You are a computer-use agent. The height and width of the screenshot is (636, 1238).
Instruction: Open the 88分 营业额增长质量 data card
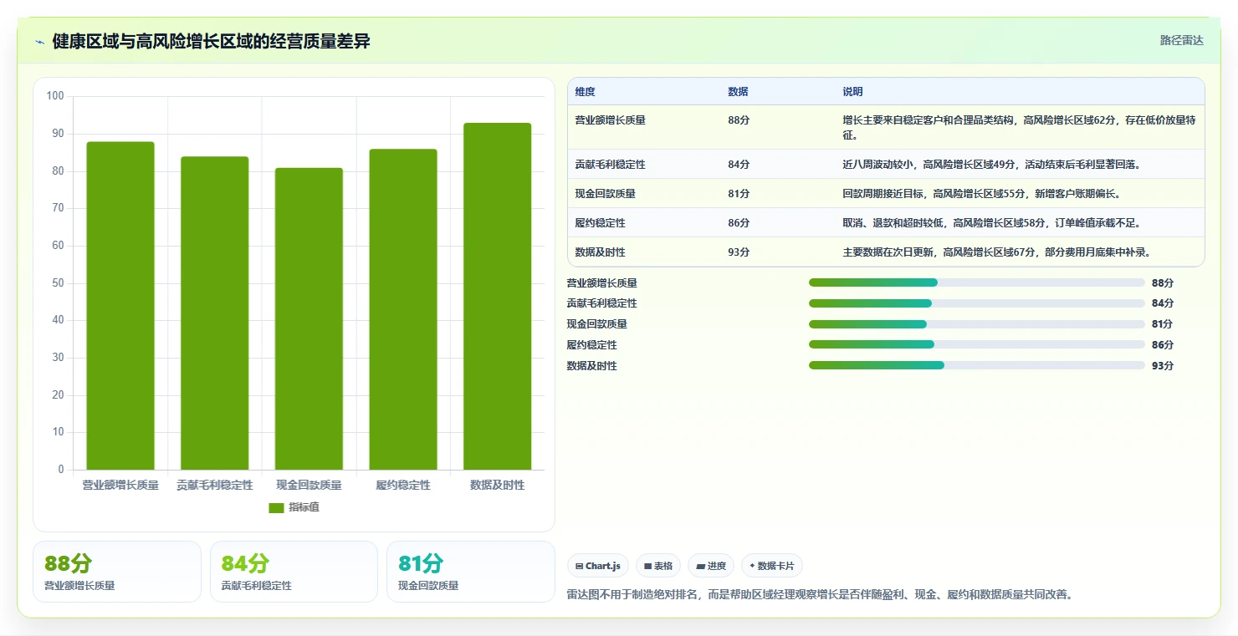point(117,572)
